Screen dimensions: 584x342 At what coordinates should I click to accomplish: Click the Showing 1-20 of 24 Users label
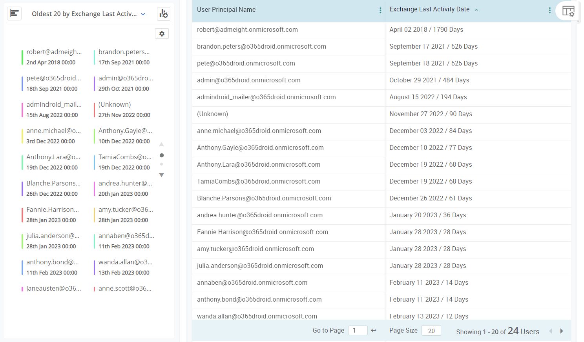pos(497,331)
